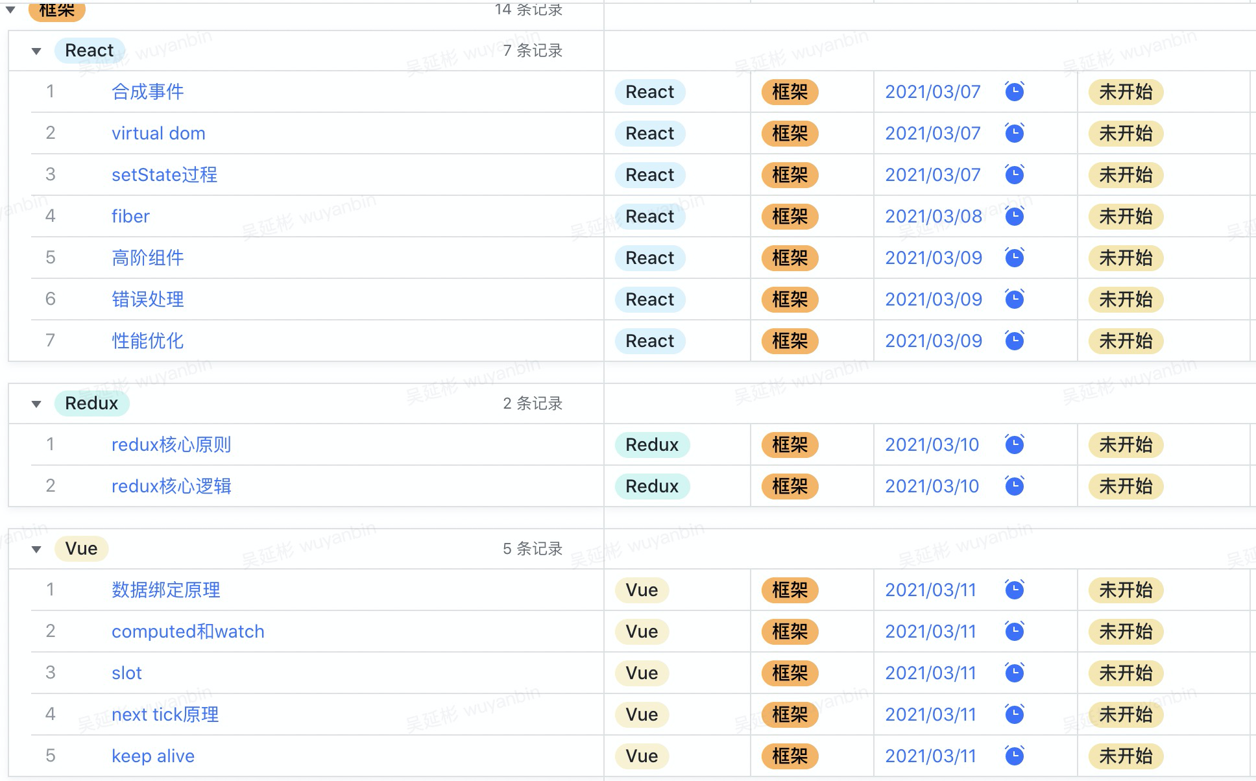This screenshot has height=781, width=1256.
Task: Click the reminder clock icon for slot row
Action: tap(1014, 673)
